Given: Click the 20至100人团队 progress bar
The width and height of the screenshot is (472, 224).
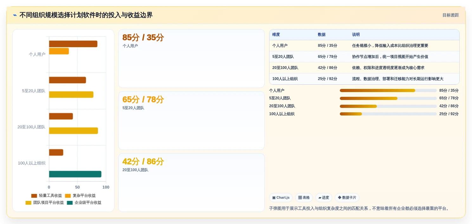Looking at the screenshot, I should pos(388,106).
